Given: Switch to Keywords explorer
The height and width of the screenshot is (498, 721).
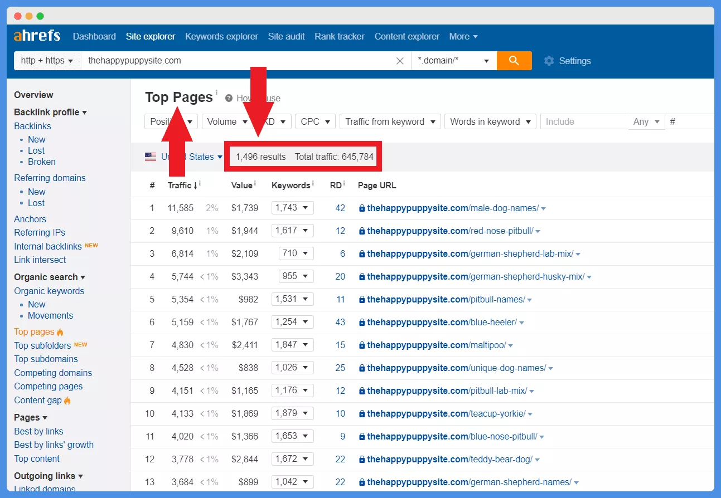Looking at the screenshot, I should tap(221, 36).
